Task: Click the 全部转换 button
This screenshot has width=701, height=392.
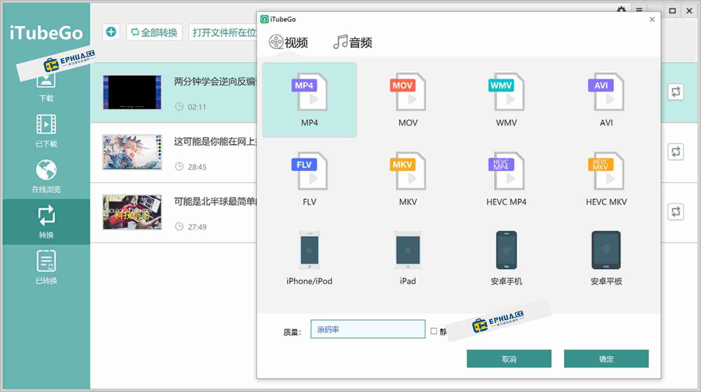Action: (154, 32)
